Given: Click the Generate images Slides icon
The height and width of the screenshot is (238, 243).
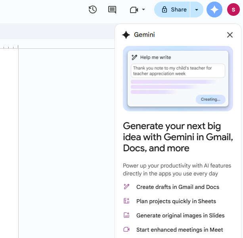Looking at the screenshot, I should 126,215.
